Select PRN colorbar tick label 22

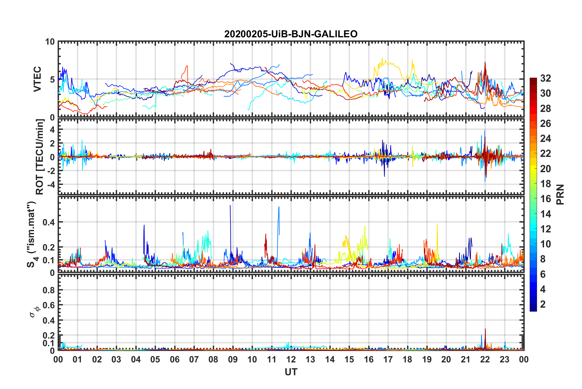point(545,154)
